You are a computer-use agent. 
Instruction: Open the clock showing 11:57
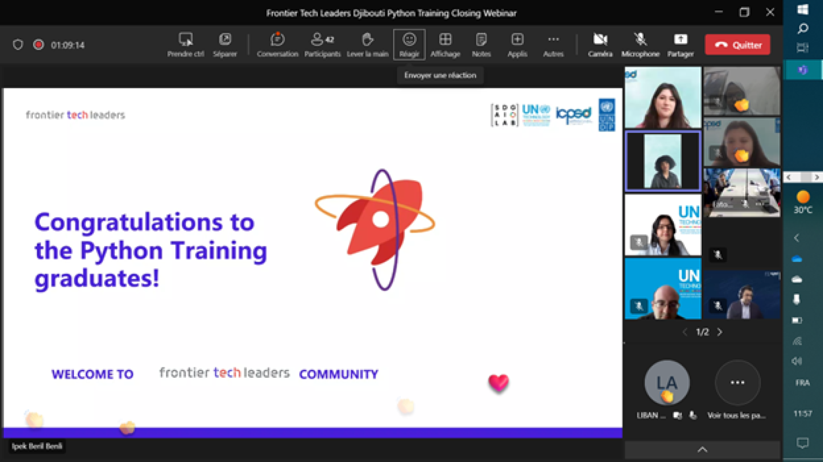coord(803,414)
